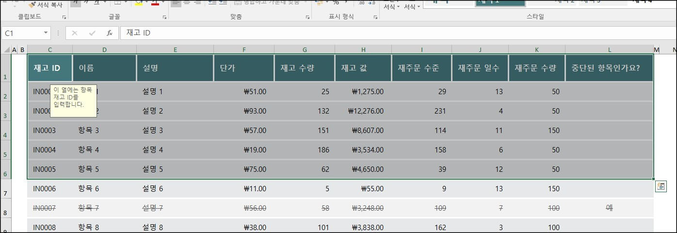
Task: Select all cells via the corner triangle
Action: point(6,50)
